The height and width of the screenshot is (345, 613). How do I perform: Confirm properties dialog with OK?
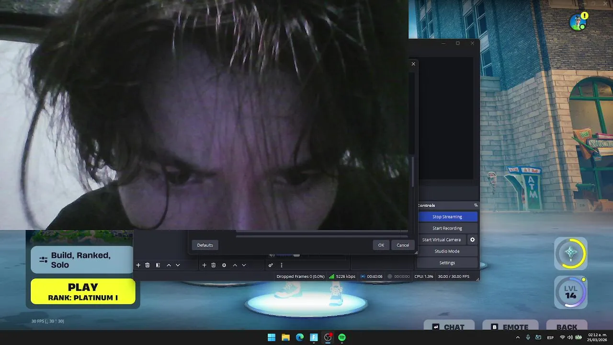point(381,245)
